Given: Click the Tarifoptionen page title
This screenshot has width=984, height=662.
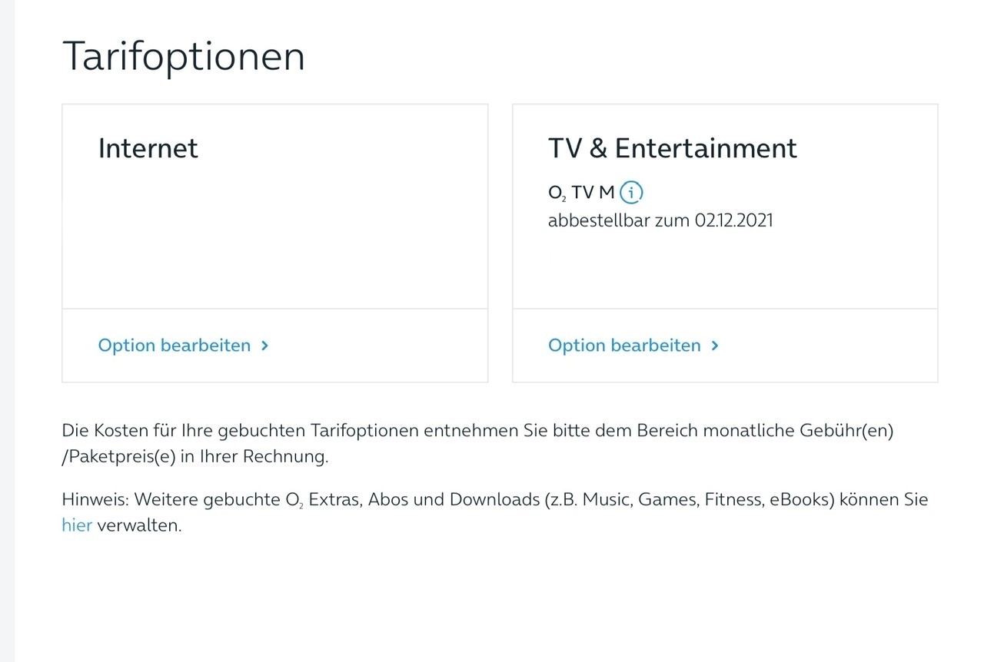Looking at the screenshot, I should pyautogui.click(x=184, y=56).
